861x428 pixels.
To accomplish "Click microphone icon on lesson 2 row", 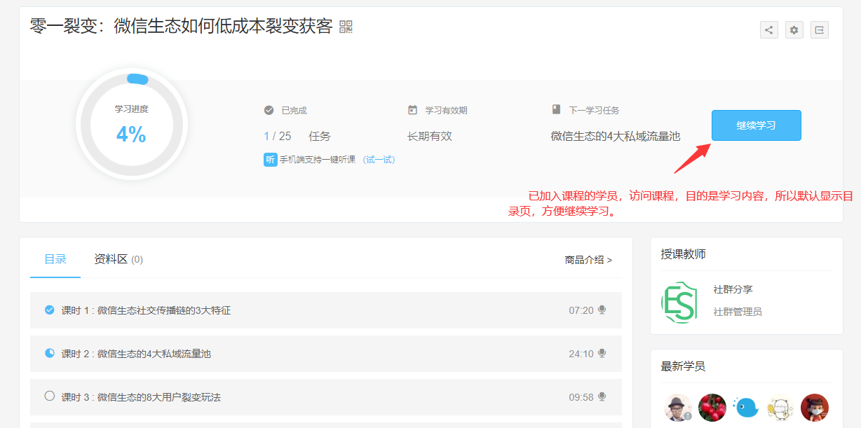I will 602,354.
